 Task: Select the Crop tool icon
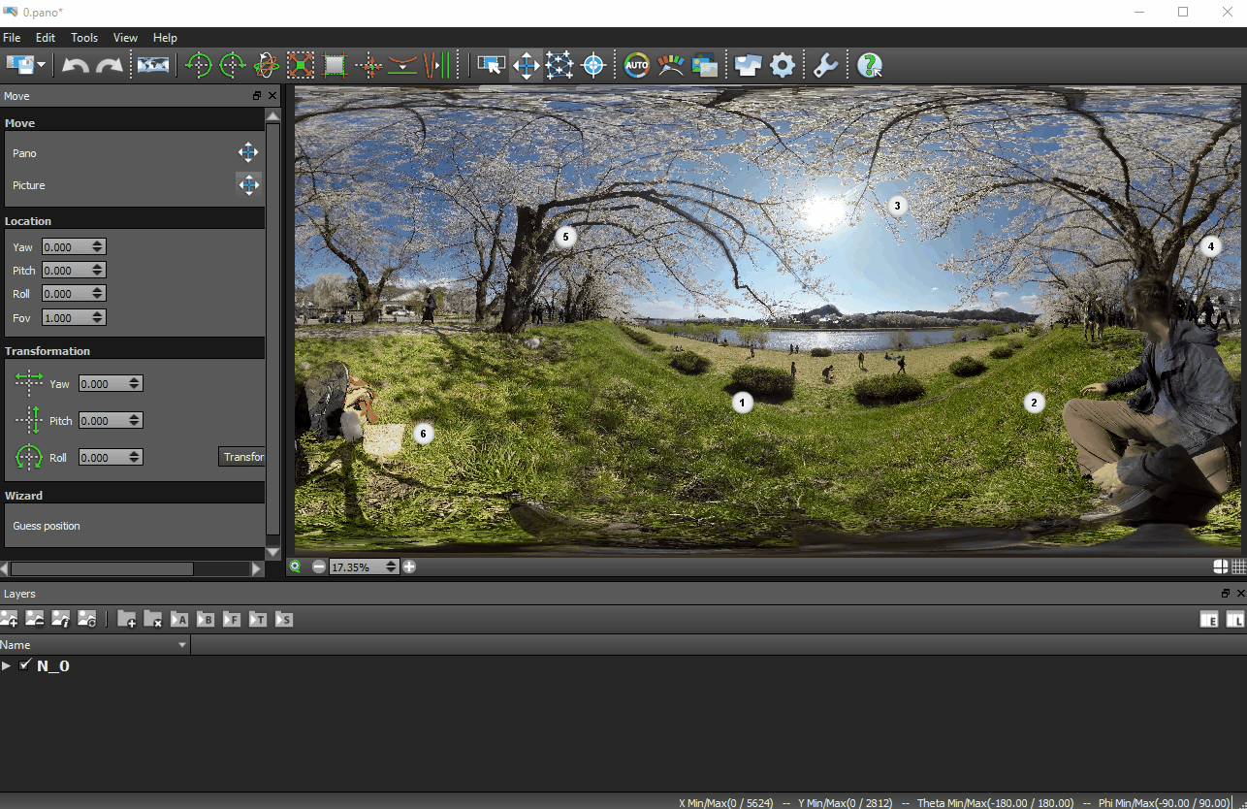(335, 66)
